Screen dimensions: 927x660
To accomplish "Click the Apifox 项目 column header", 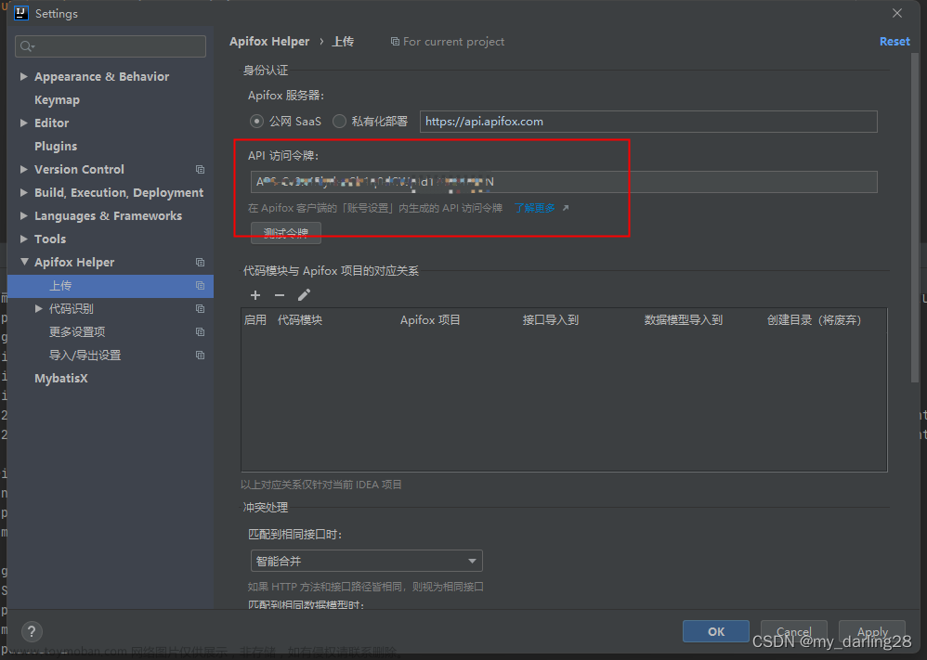I will [x=430, y=320].
